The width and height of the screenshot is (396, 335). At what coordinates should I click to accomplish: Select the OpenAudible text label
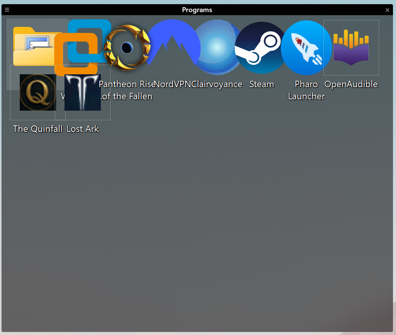click(351, 84)
